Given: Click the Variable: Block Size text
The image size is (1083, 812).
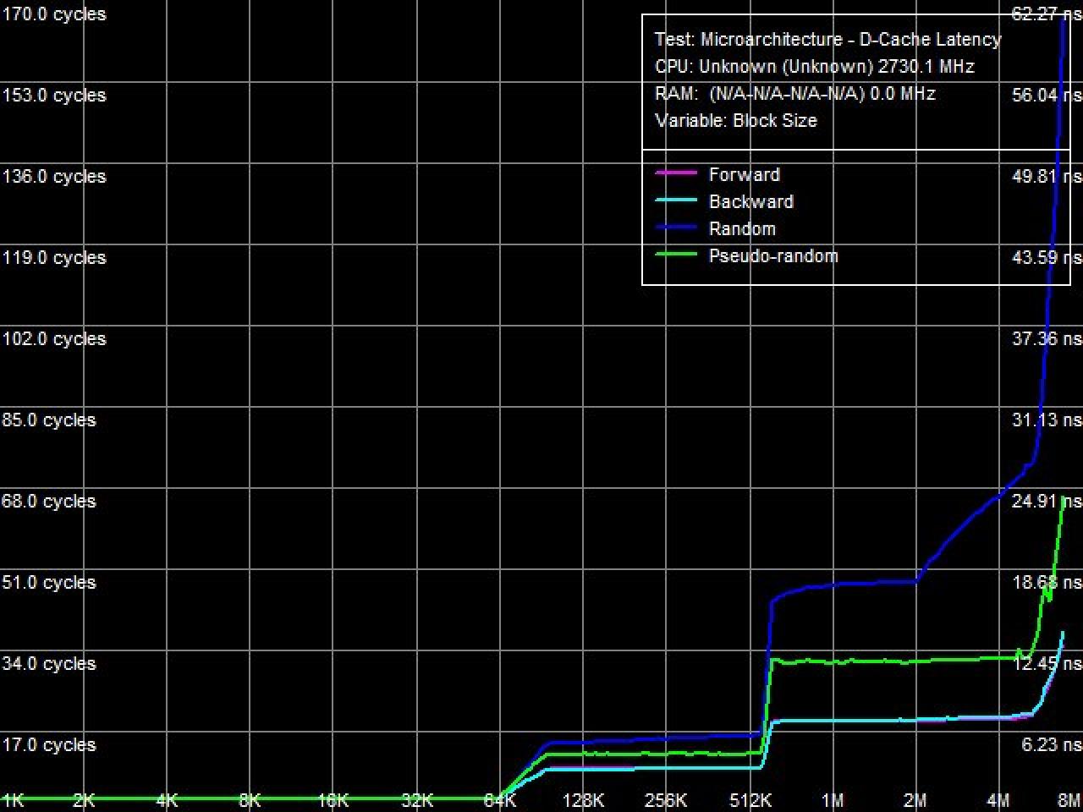Looking at the screenshot, I should point(735,120).
